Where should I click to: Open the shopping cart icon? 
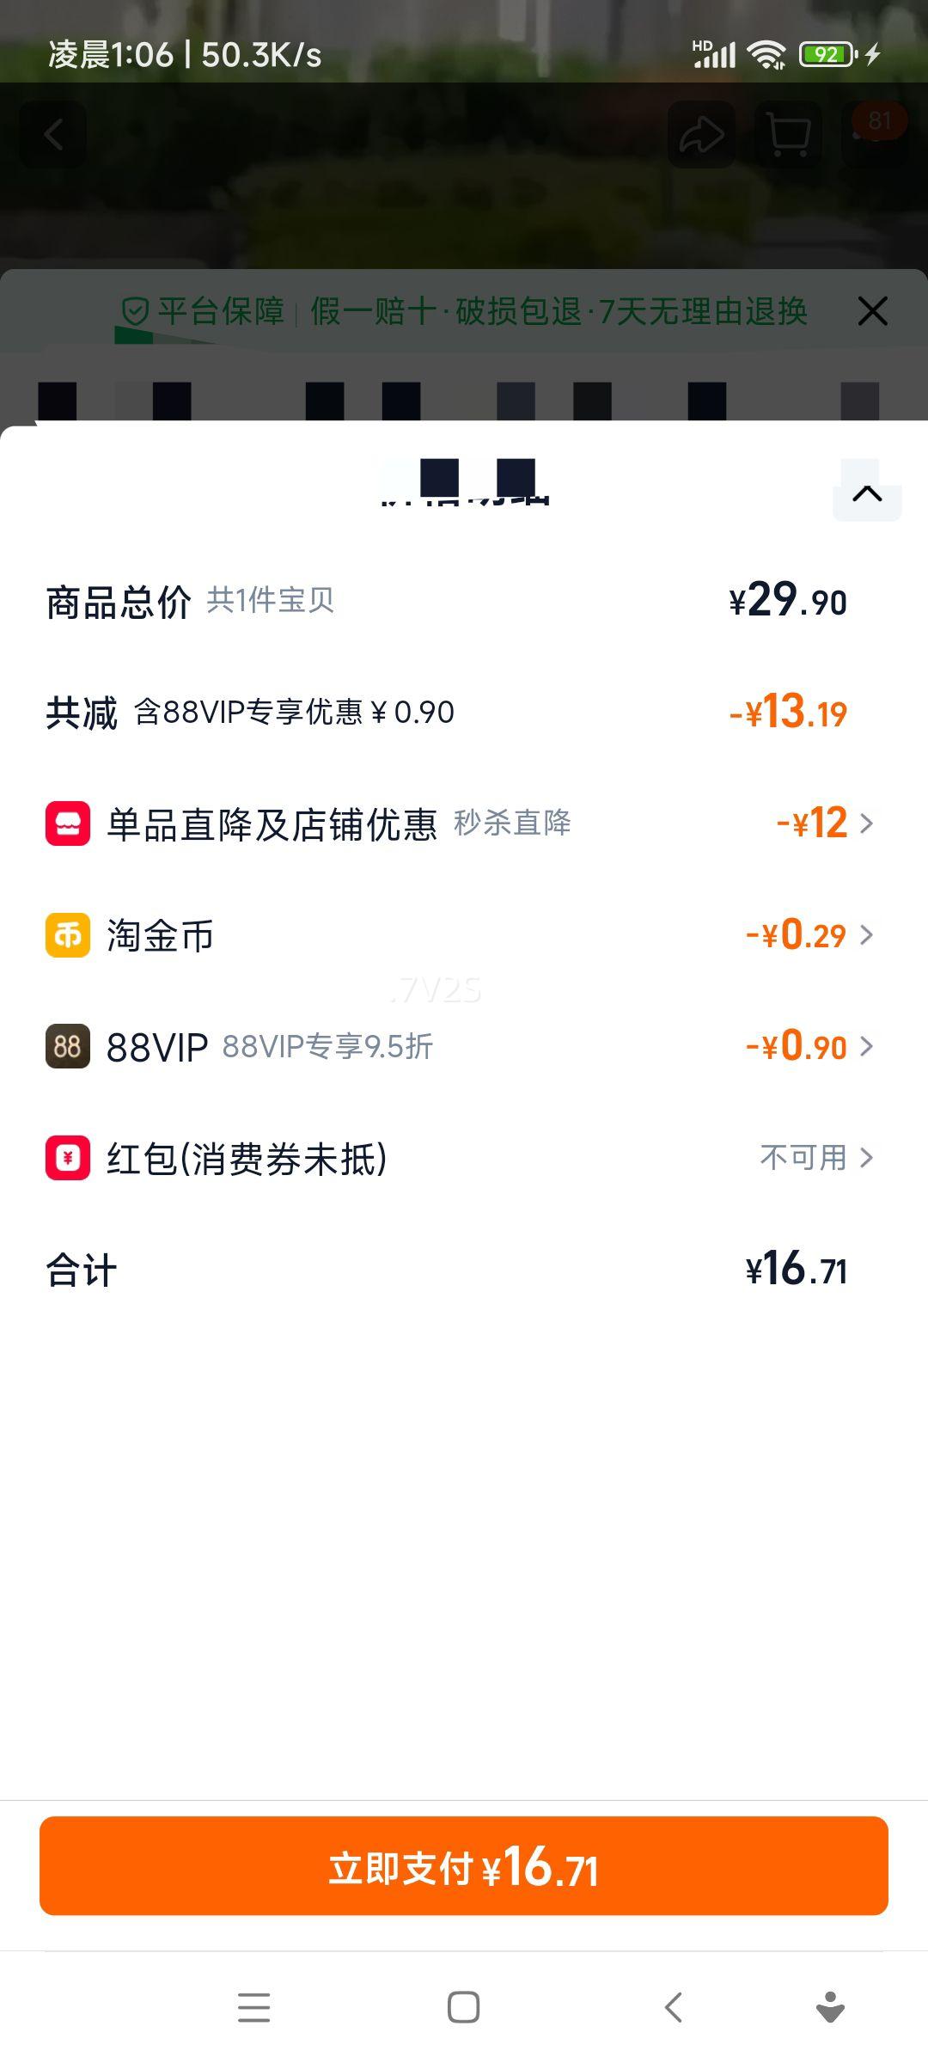(x=787, y=135)
